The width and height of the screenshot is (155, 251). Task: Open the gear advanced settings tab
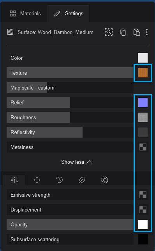click(105, 180)
